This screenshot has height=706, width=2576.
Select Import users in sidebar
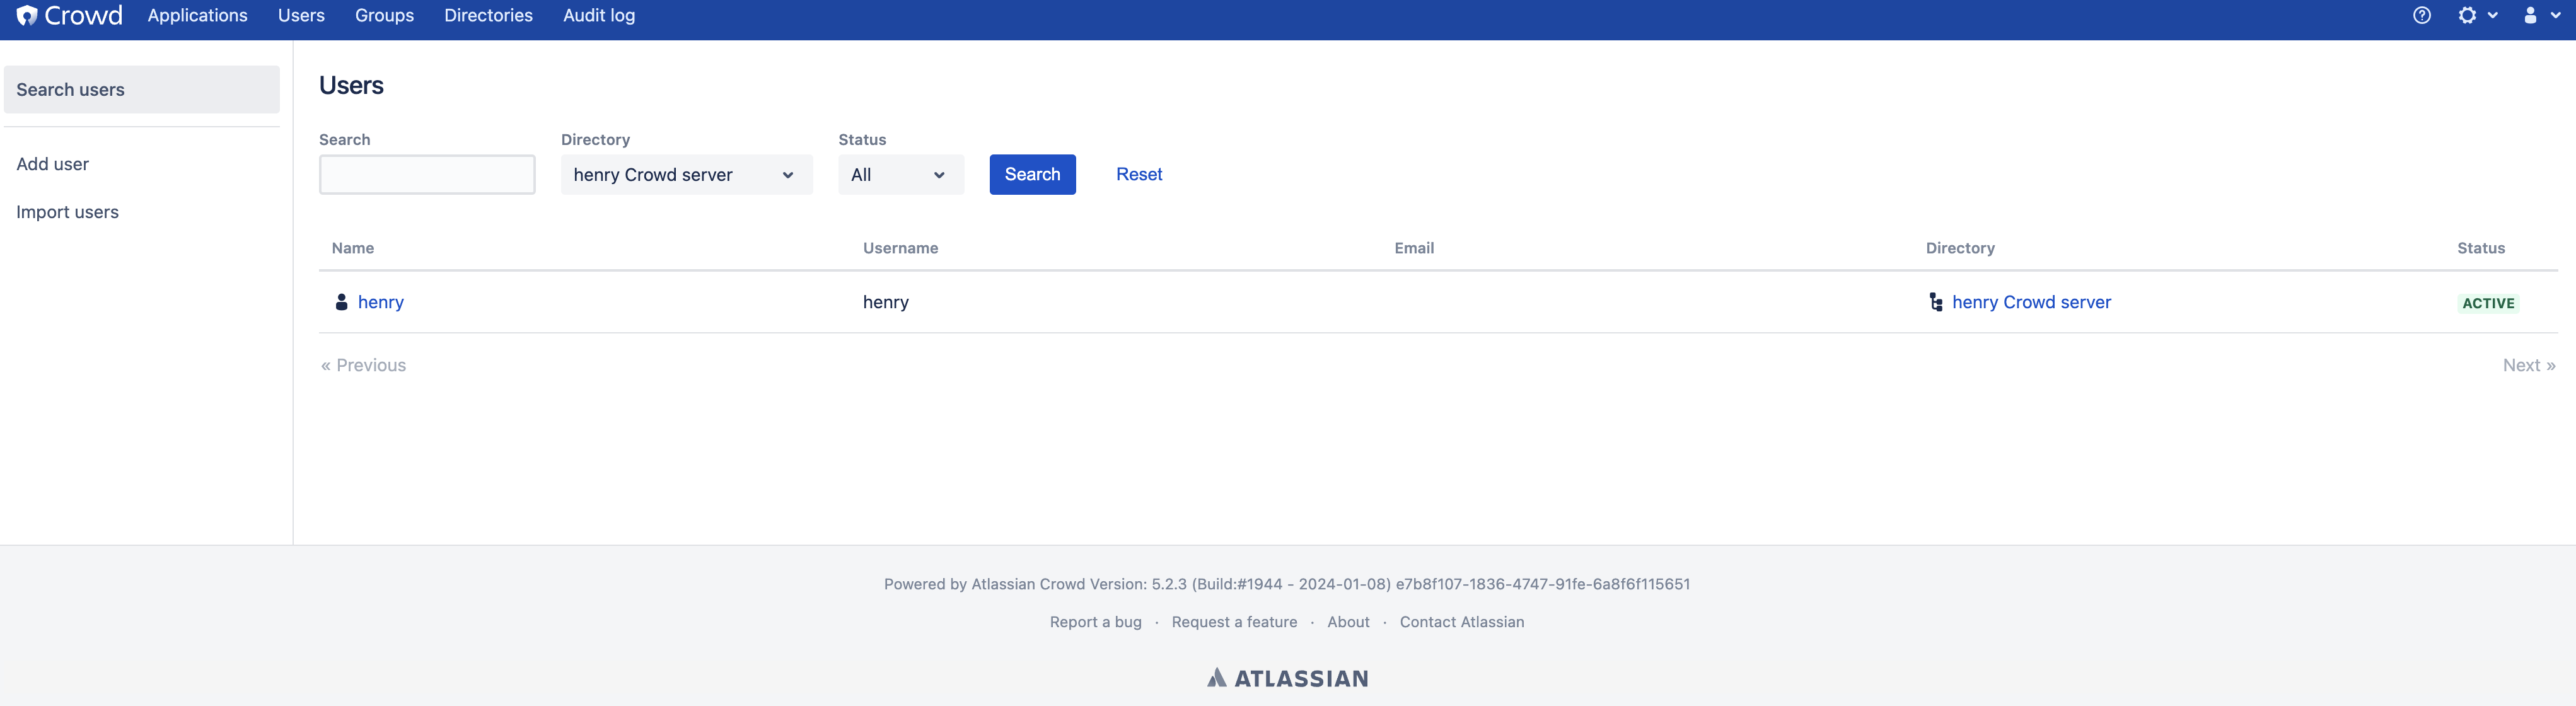click(67, 212)
